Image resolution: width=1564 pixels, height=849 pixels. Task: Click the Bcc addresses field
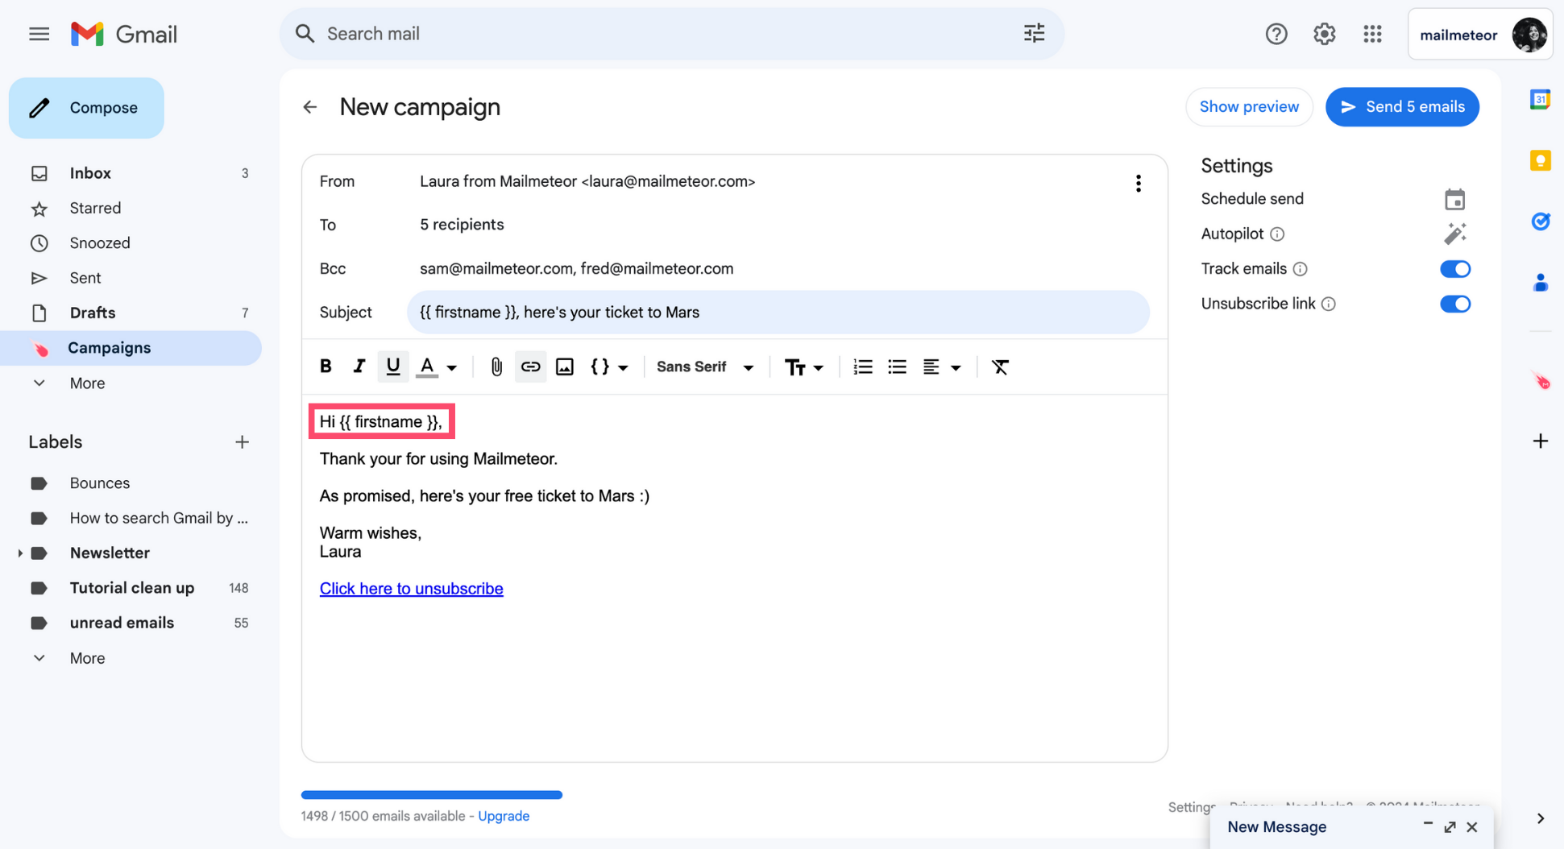click(576, 269)
